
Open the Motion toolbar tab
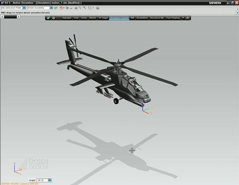tap(93, 18)
